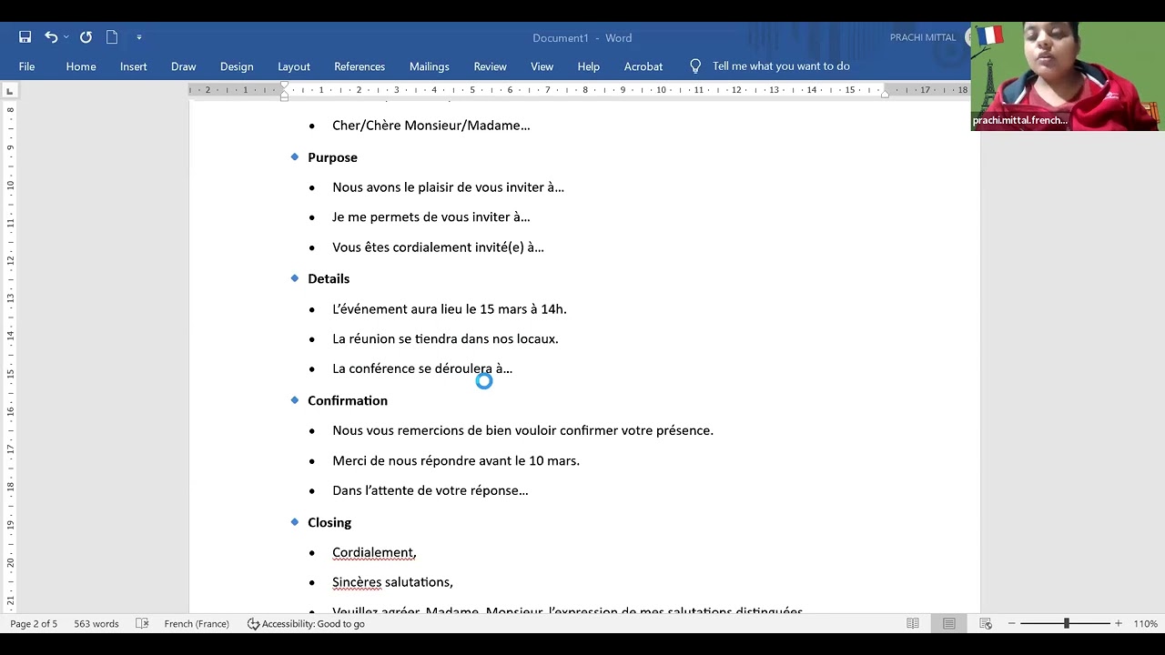This screenshot has height=655, width=1165.
Task: Switch to the Layout ribbon tab
Action: pyautogui.click(x=294, y=66)
